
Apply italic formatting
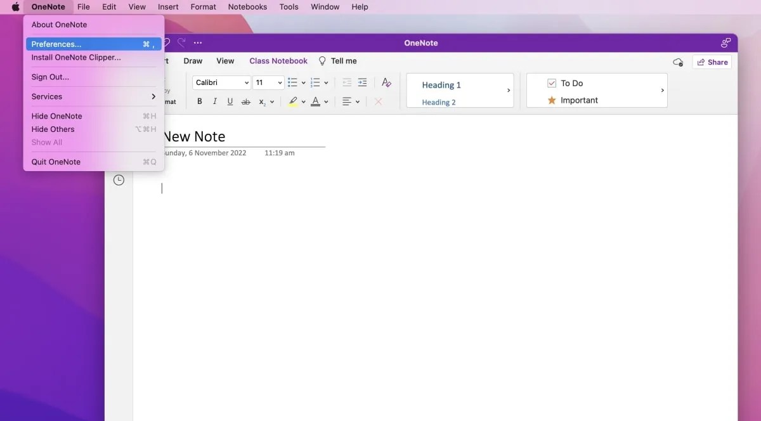point(214,101)
